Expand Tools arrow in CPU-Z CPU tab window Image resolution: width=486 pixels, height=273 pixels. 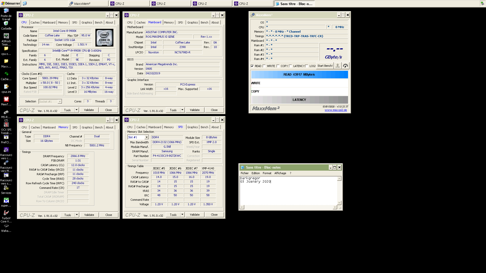(77, 110)
